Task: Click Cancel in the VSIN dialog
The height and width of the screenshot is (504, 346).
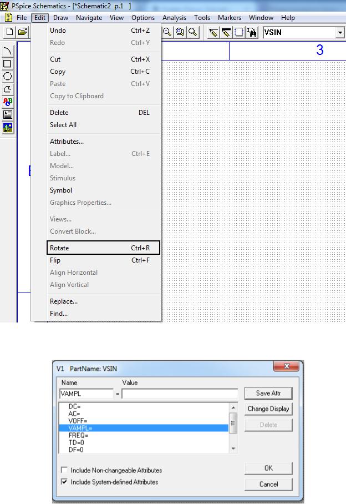Action: tap(268, 484)
